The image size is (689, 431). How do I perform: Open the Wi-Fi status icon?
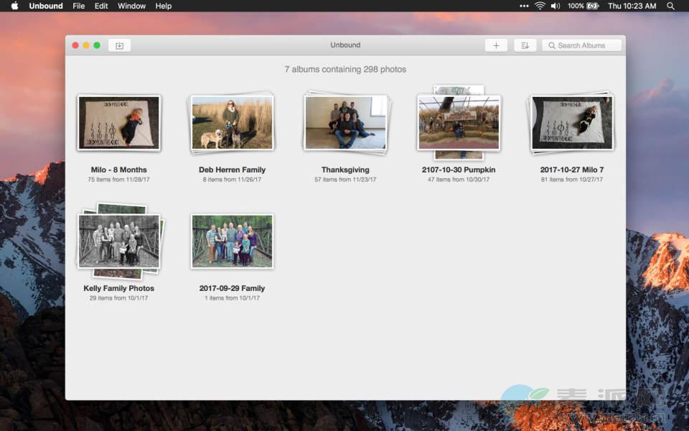(540, 6)
